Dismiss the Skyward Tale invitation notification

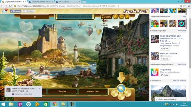click(x=40, y=89)
